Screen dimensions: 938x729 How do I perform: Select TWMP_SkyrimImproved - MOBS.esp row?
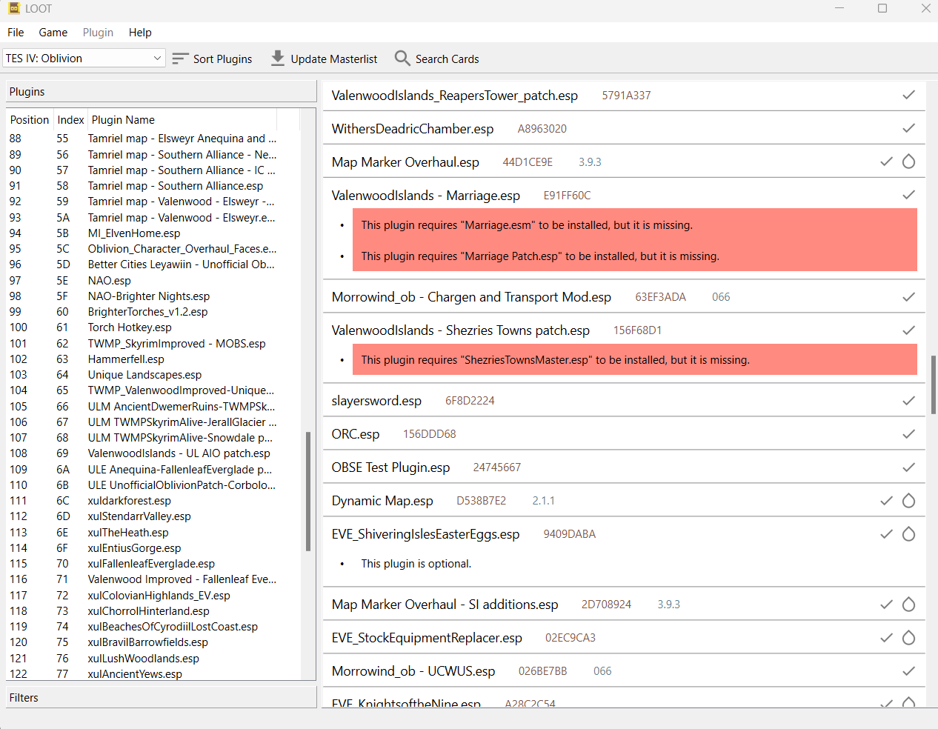pos(154,344)
